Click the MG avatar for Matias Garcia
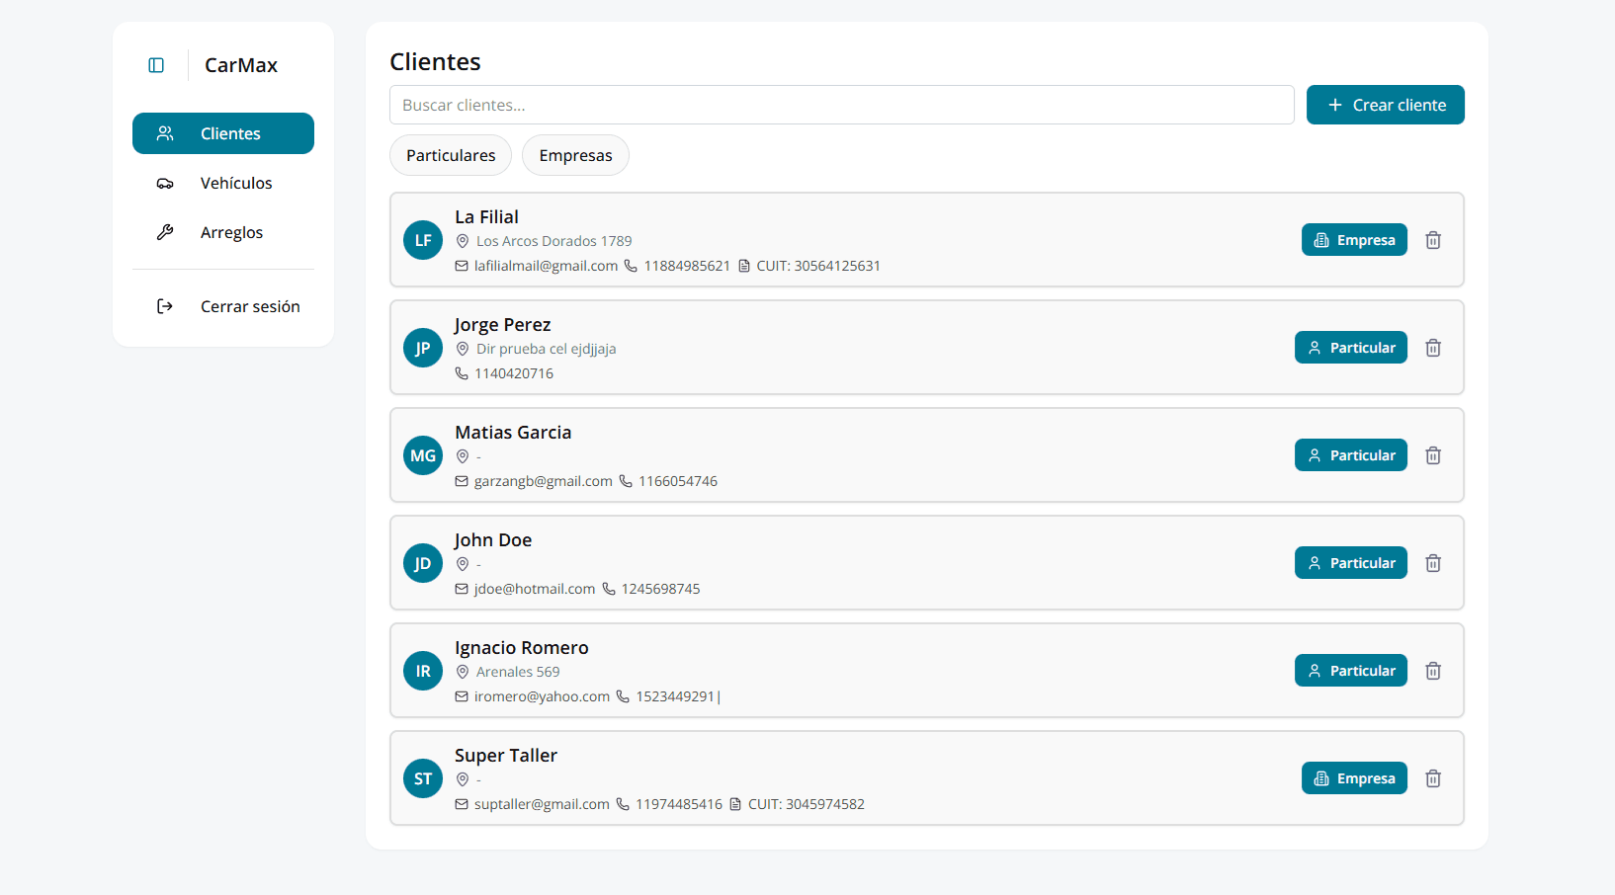This screenshot has width=1615, height=895. (423, 455)
